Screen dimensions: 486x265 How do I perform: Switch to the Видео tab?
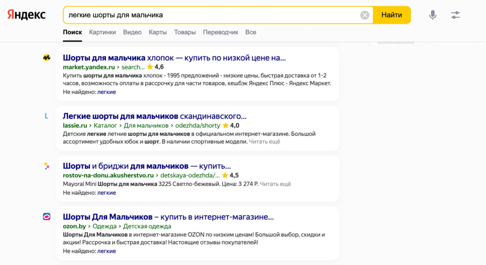[x=132, y=32]
